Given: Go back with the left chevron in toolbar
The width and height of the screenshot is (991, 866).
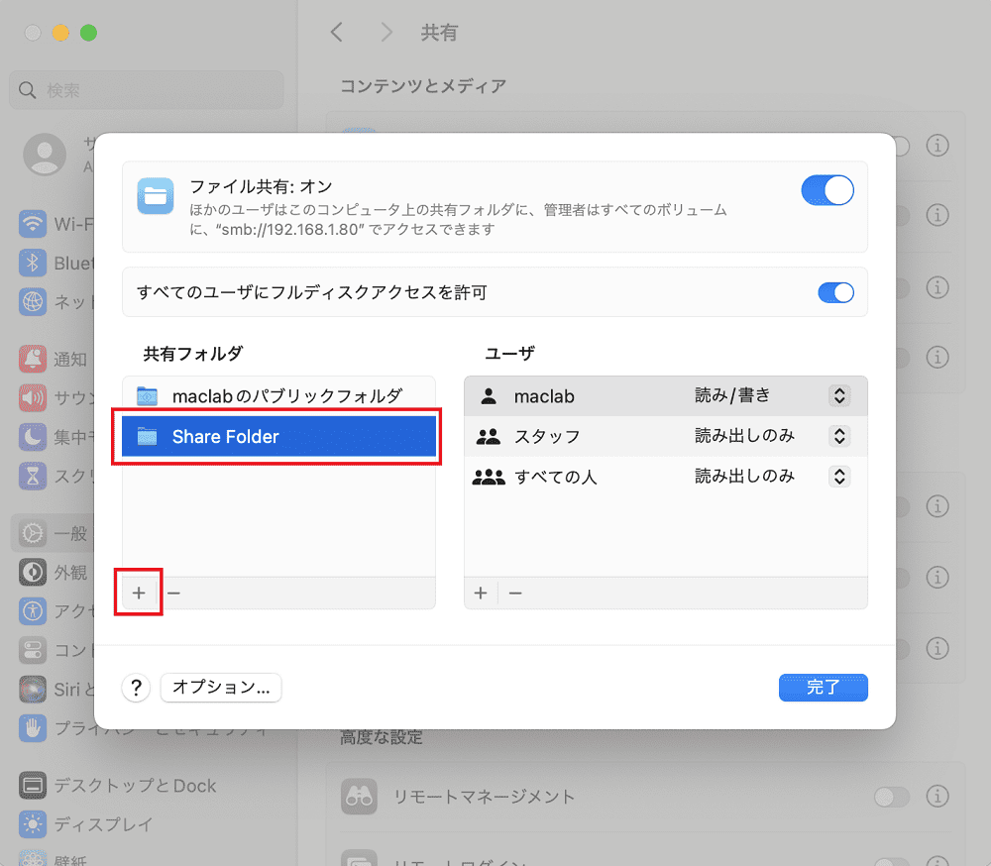Looking at the screenshot, I should 337,32.
